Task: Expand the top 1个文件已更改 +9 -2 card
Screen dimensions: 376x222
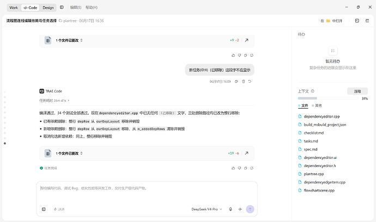Action: point(69,40)
